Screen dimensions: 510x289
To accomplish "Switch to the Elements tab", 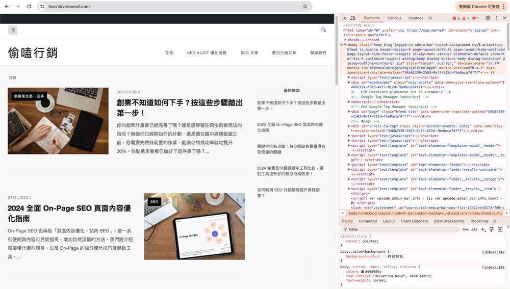I will coord(372,18).
